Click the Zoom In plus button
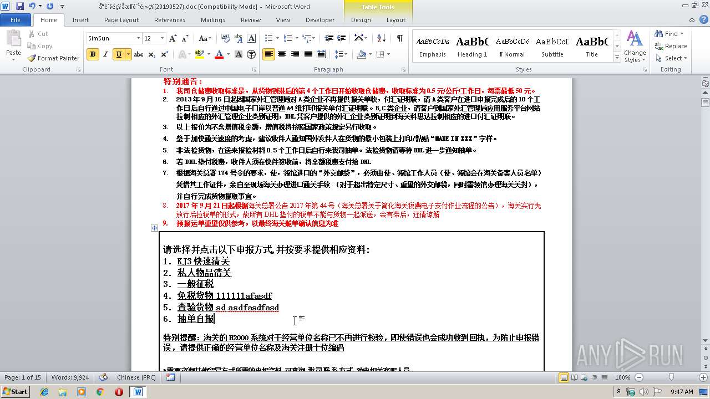The width and height of the screenshot is (710, 399). pos(703,377)
